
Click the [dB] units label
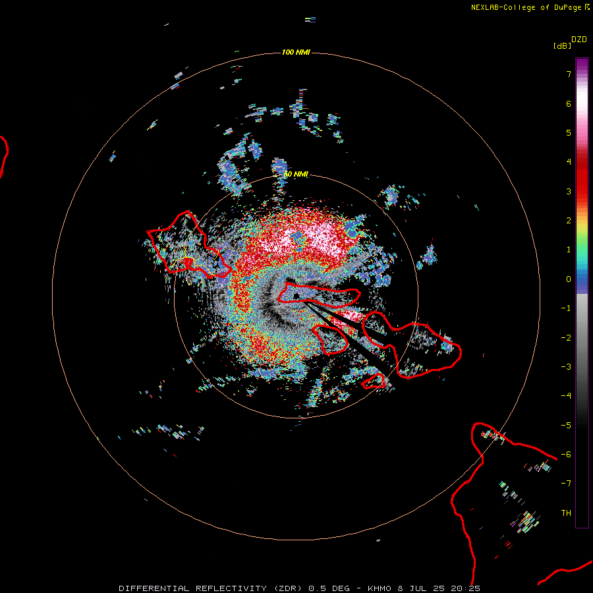click(x=562, y=45)
